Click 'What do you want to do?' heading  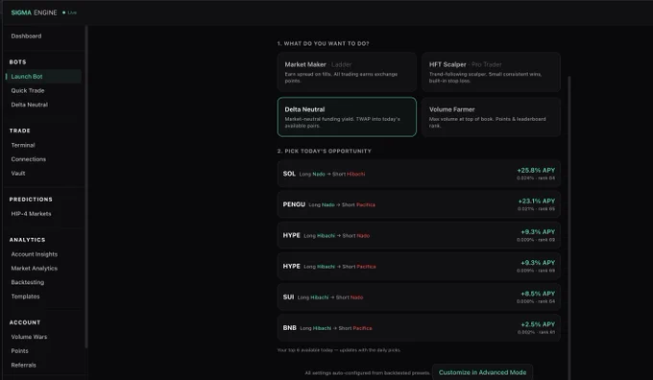[x=324, y=44]
